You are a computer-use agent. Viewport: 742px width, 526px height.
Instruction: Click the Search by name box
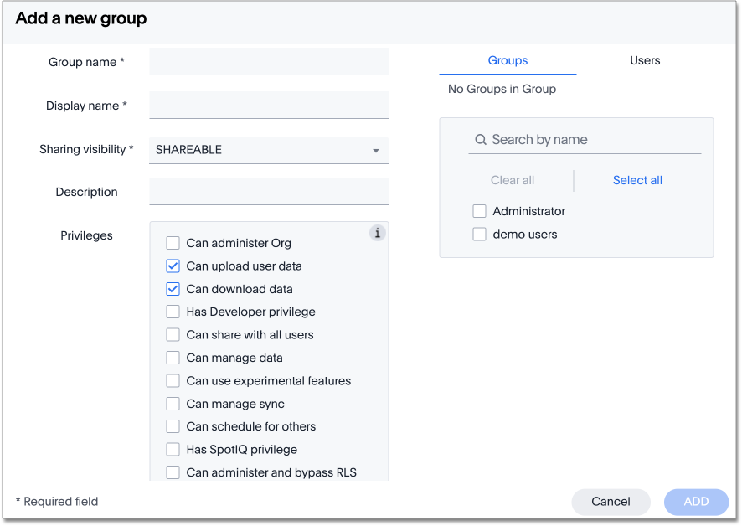595,140
